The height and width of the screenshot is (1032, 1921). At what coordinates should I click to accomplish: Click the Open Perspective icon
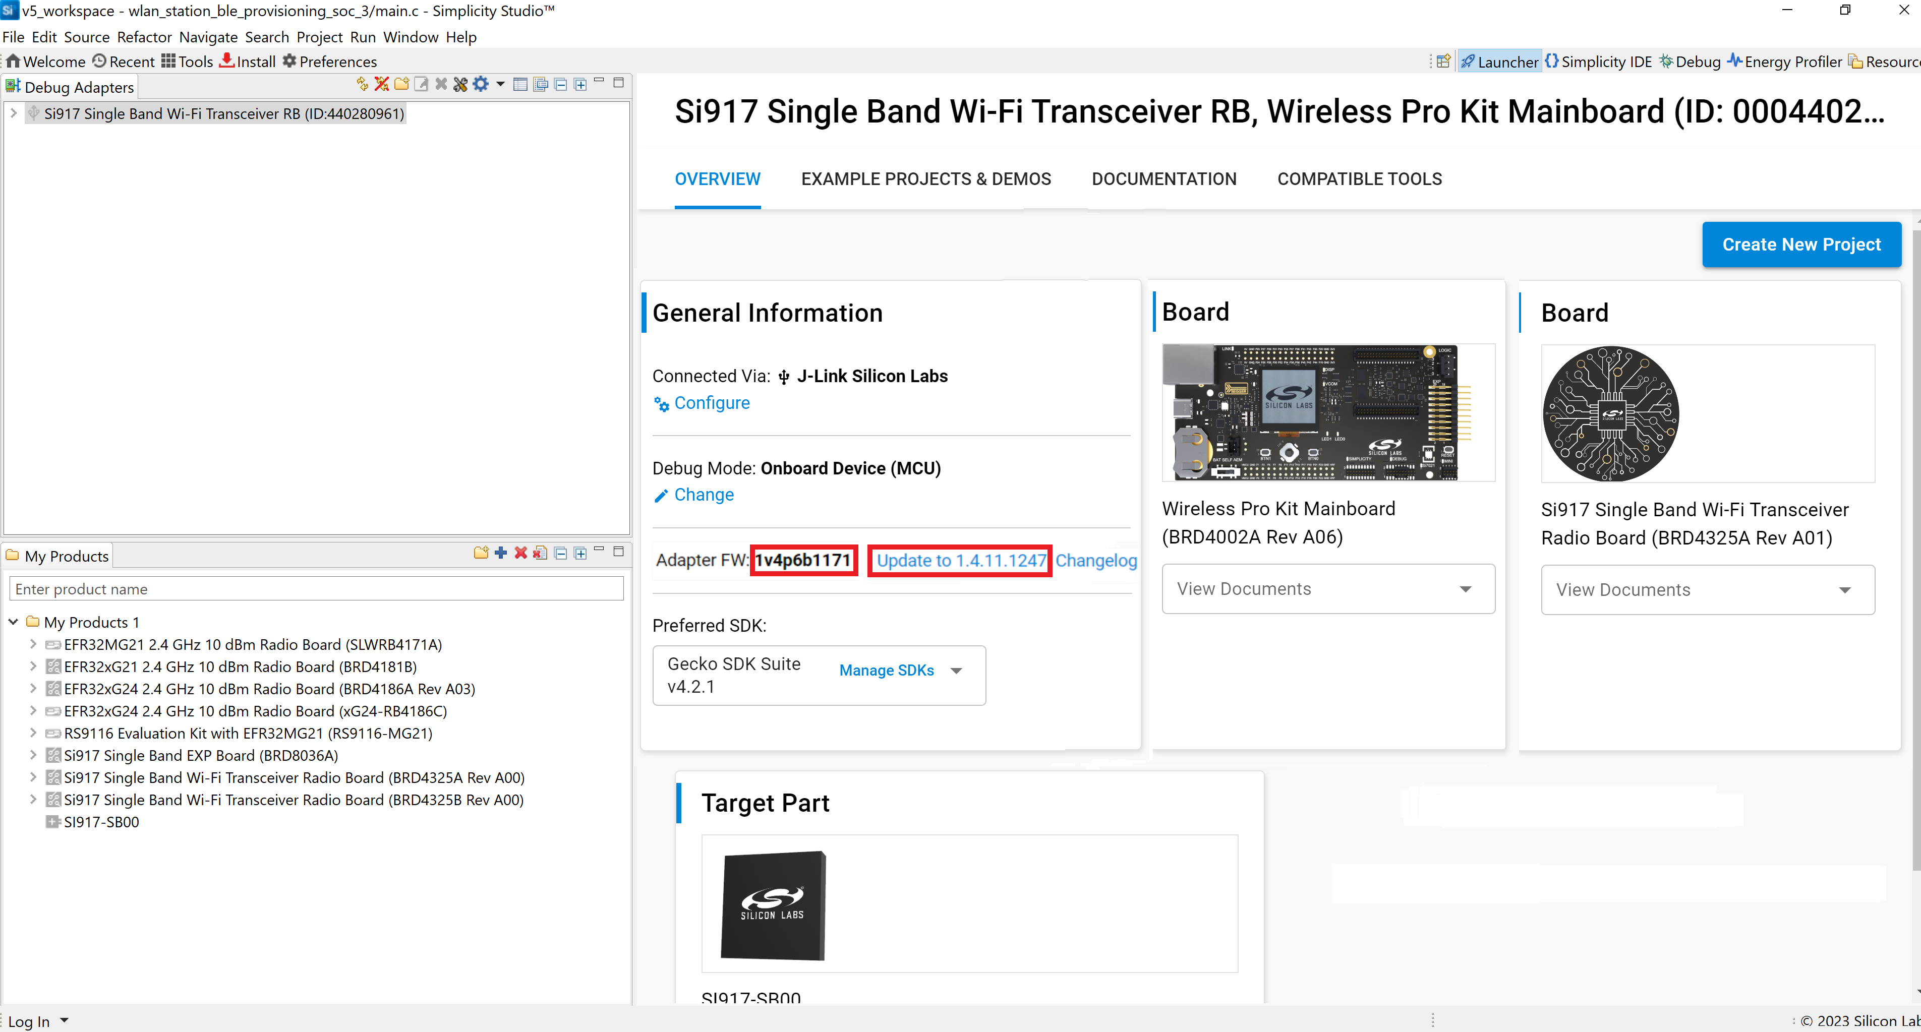click(x=1444, y=61)
